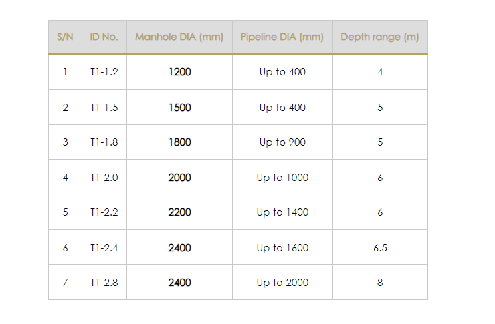The width and height of the screenshot is (495, 324).
Task: Select the 1800 manhole diameter cell
Action: coord(179,142)
